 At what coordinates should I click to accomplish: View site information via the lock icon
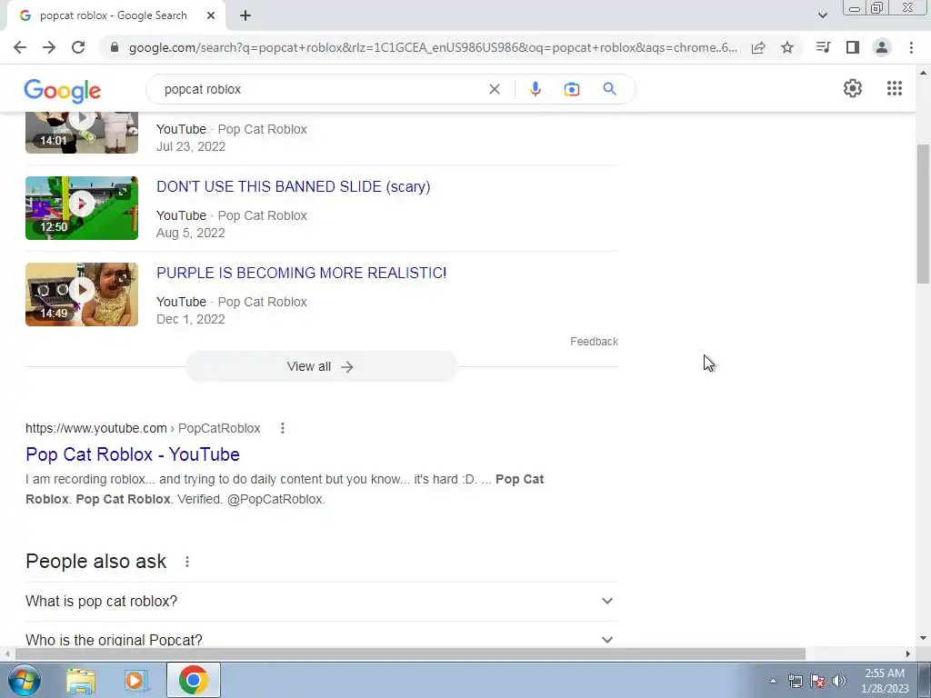coord(115,47)
